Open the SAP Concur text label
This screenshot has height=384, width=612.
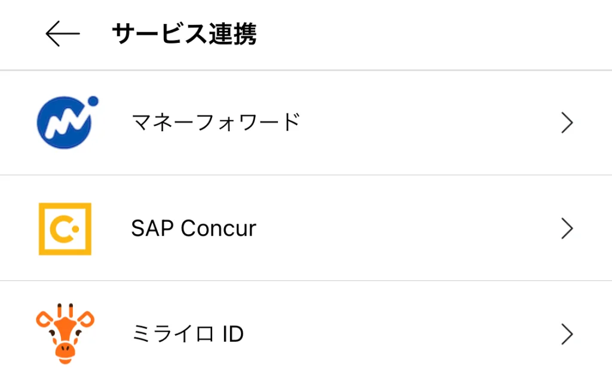(194, 228)
